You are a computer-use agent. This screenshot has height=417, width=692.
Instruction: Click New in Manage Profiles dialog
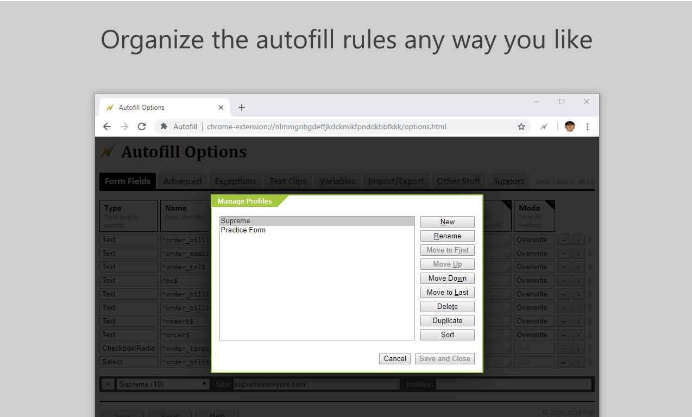(448, 222)
